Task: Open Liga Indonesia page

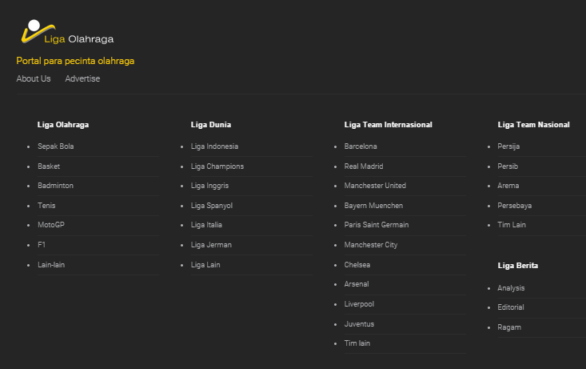Action: coord(214,146)
